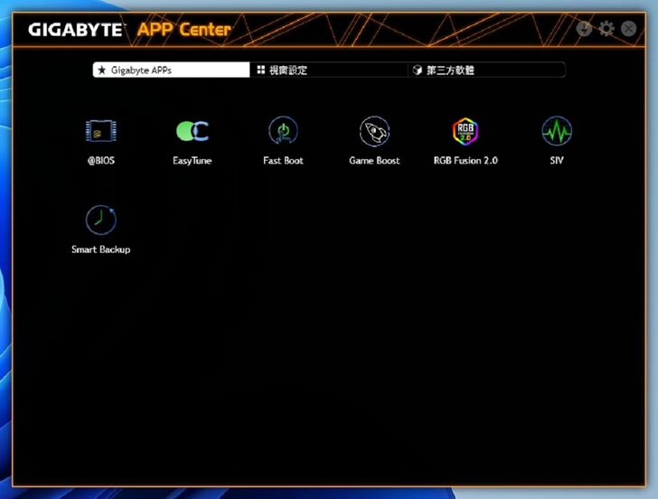The width and height of the screenshot is (658, 499).
Task: Click the EasyTune label text
Action: pos(193,161)
